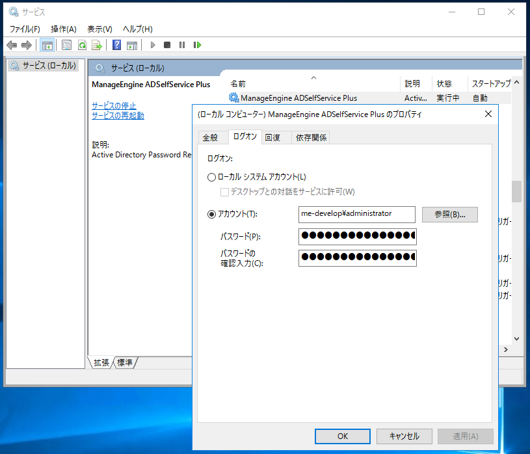Toggle the show/hide console tree icon
The image size is (530, 454).
(x=47, y=45)
